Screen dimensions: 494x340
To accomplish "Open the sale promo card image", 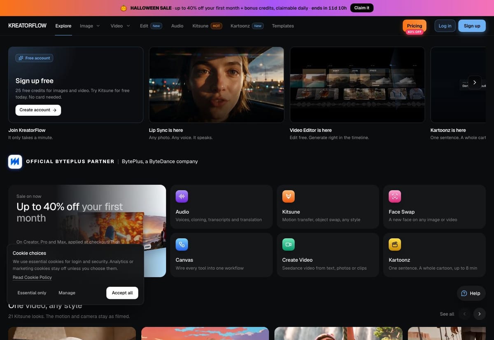I will point(87,231).
